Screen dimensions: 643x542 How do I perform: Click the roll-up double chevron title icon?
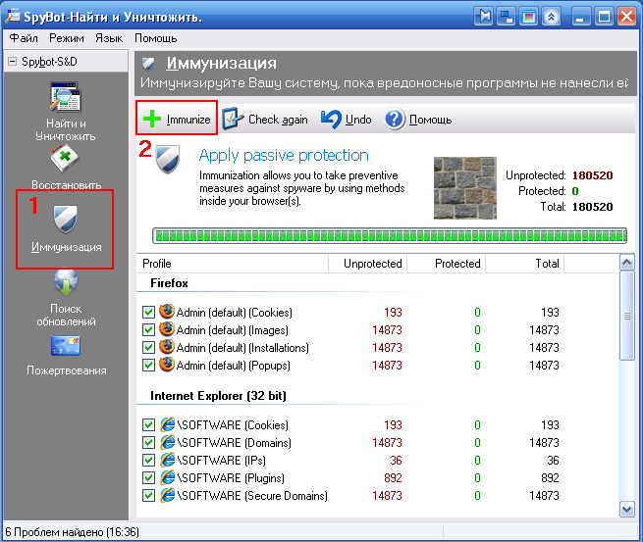click(x=551, y=17)
